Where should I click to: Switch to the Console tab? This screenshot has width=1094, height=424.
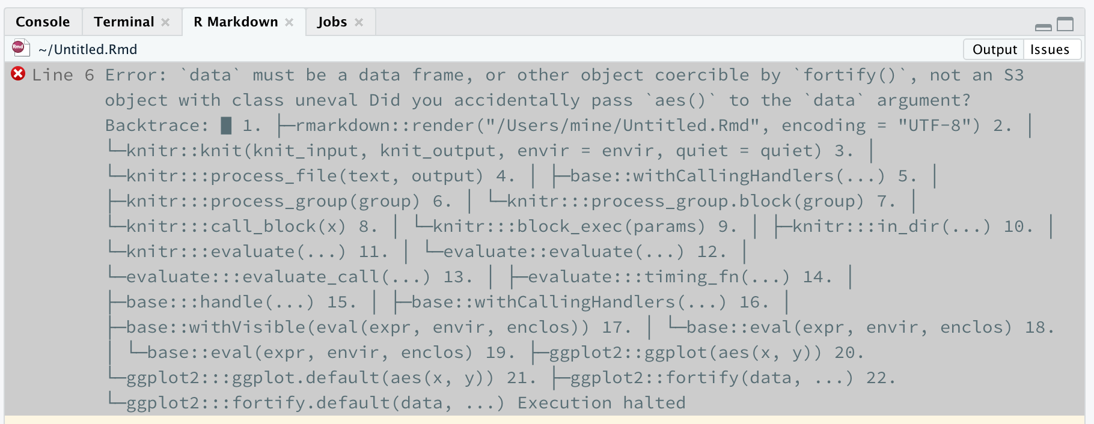(42, 22)
